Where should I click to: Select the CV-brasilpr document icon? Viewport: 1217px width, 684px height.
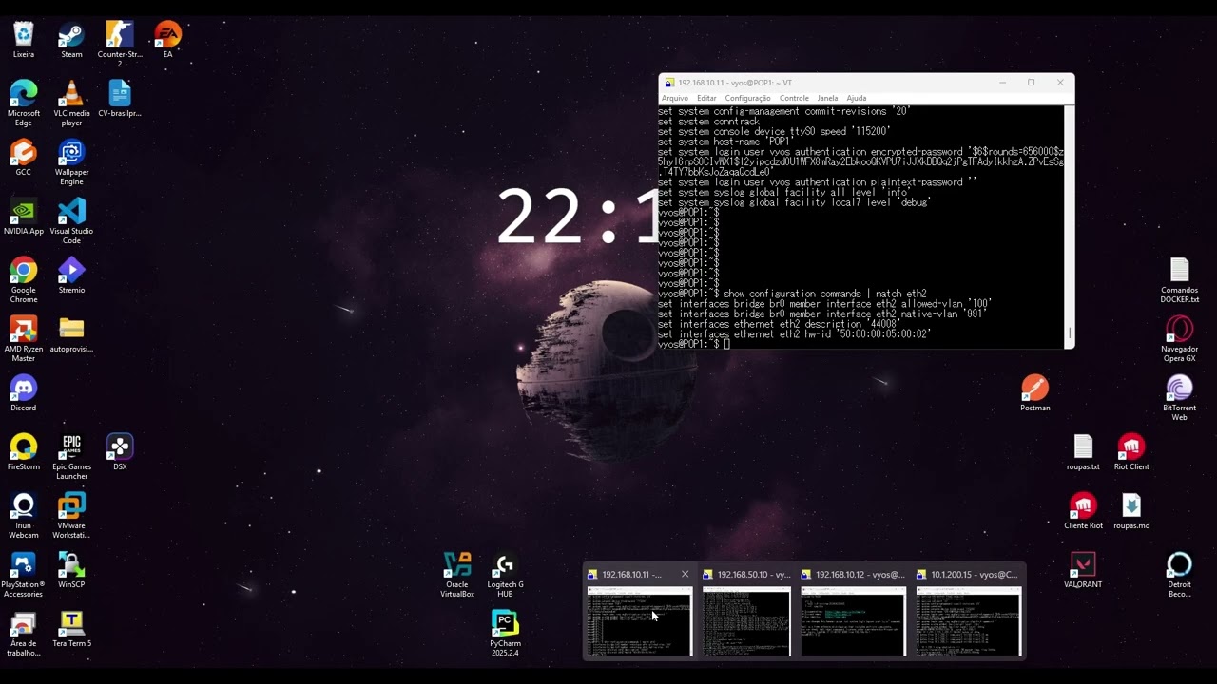pyautogui.click(x=120, y=99)
